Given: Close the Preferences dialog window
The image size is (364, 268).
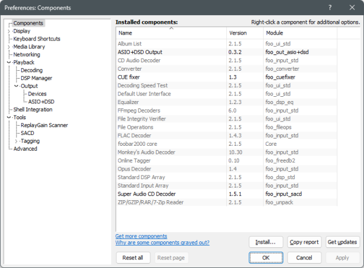Looking at the screenshot, I should click(352, 8).
